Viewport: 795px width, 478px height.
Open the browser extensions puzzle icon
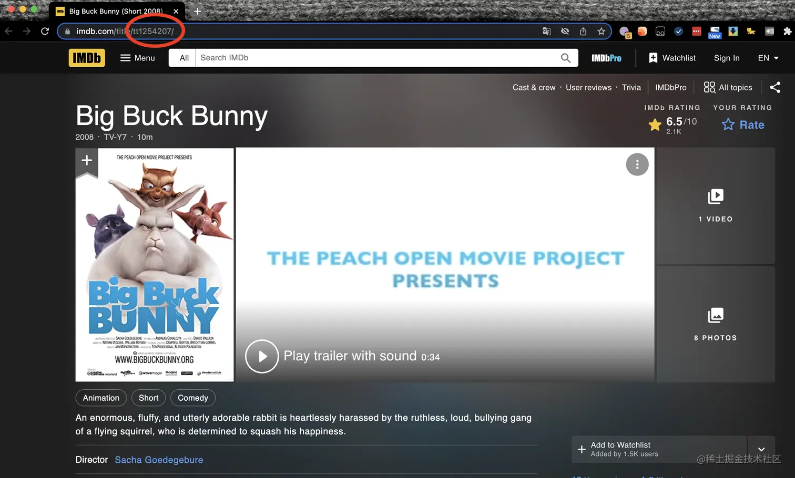(787, 32)
